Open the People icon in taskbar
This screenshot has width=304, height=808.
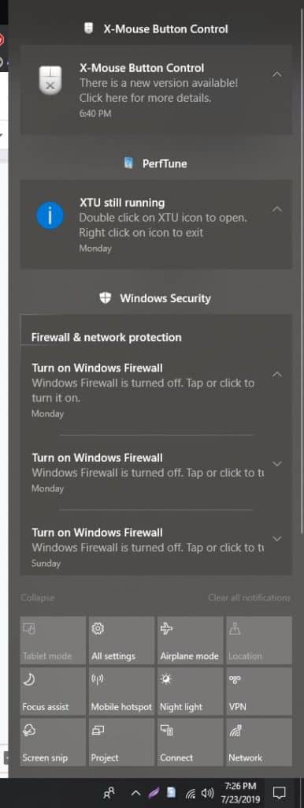109,792
